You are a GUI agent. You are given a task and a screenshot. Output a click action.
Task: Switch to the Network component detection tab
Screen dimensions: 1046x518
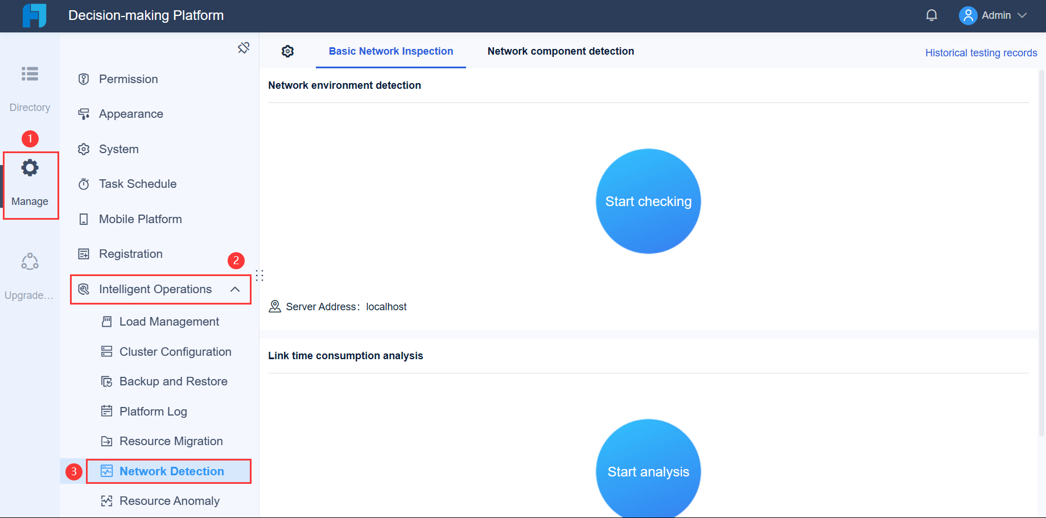(x=561, y=51)
